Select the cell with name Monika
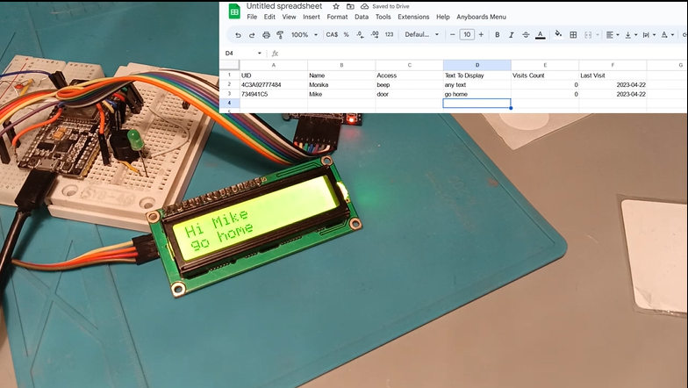This screenshot has height=388, width=688. click(x=341, y=84)
